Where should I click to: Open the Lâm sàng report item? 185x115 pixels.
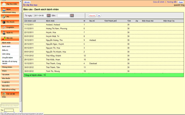(6, 54)
